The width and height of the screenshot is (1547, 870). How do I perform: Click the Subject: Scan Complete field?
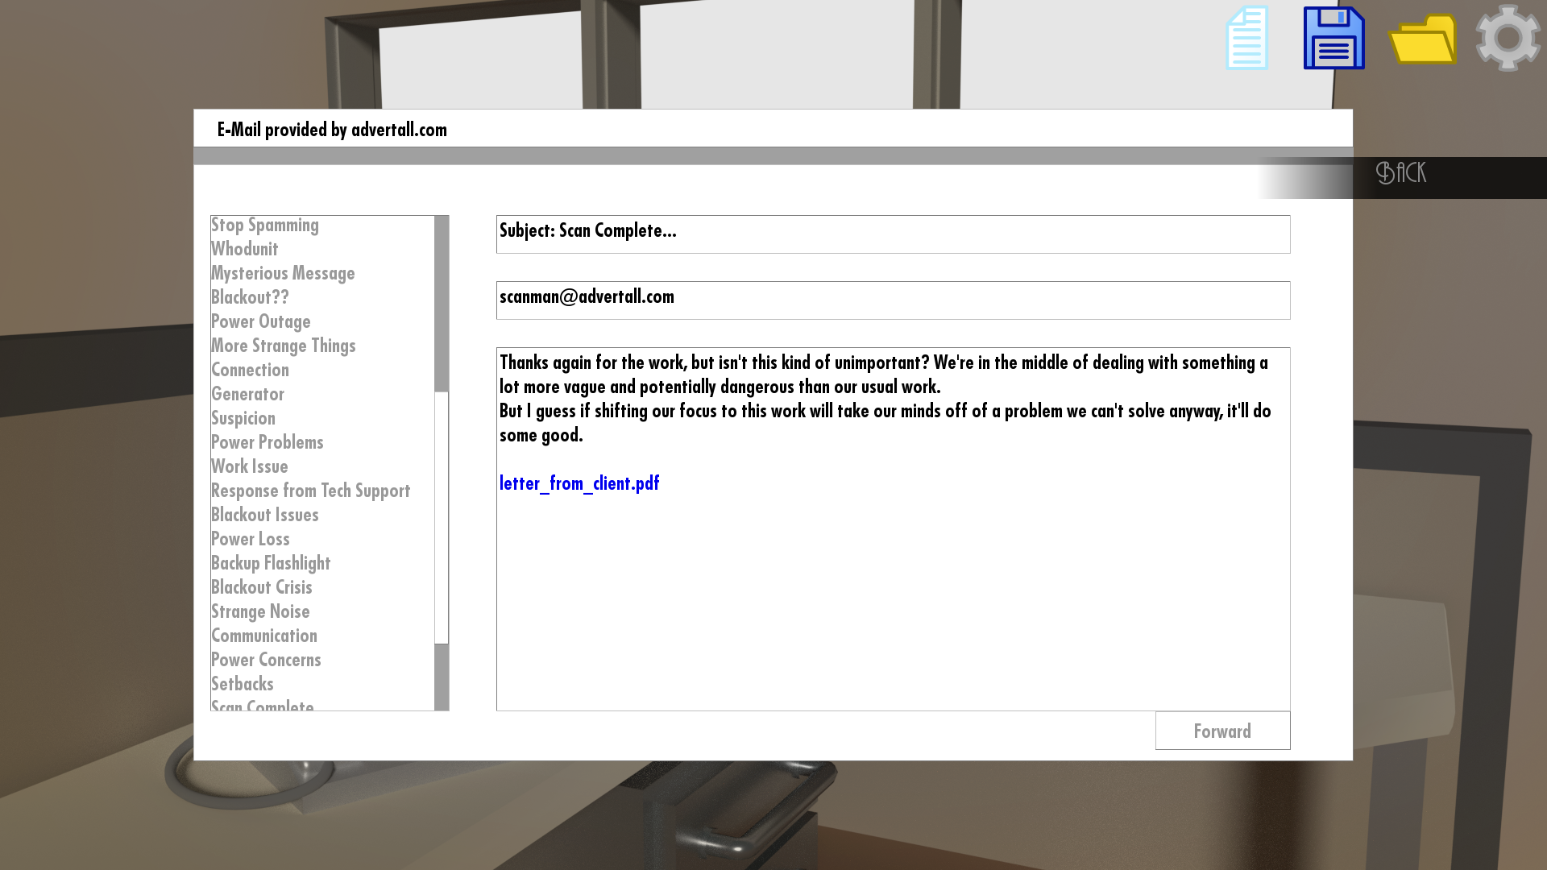893,234
